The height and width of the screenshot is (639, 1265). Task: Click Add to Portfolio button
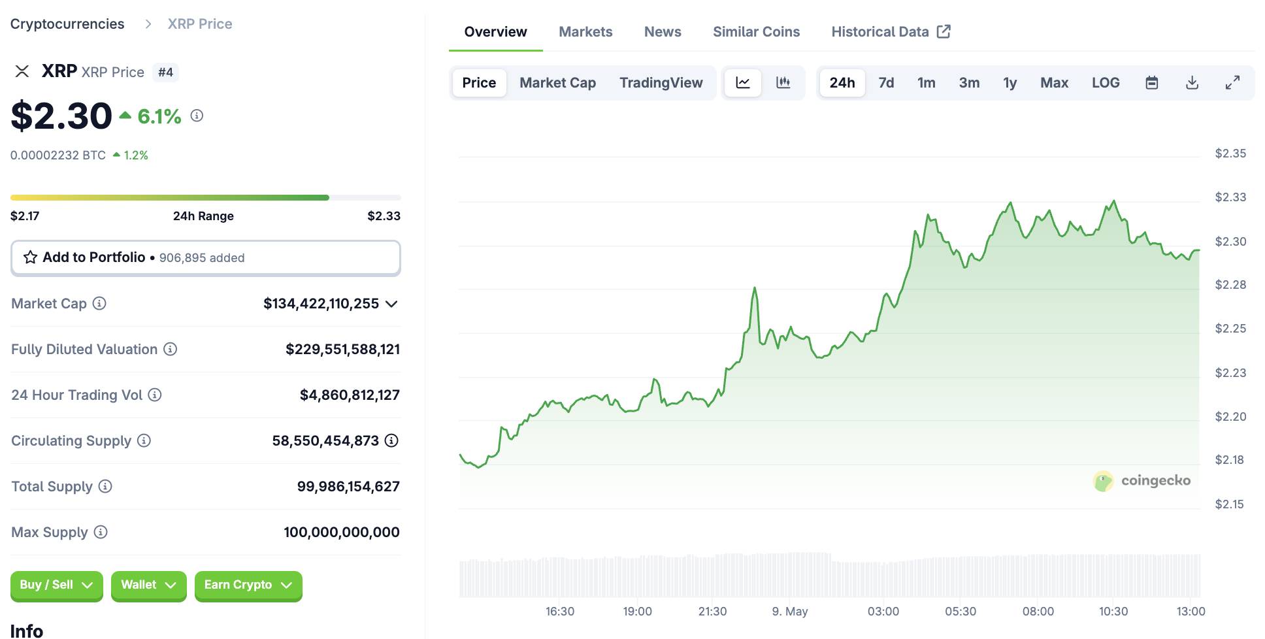pyautogui.click(x=205, y=257)
